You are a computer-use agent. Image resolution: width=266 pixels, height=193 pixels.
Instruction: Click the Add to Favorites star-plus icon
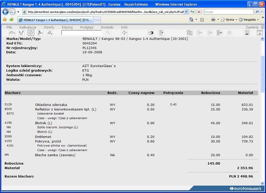click(12, 20)
